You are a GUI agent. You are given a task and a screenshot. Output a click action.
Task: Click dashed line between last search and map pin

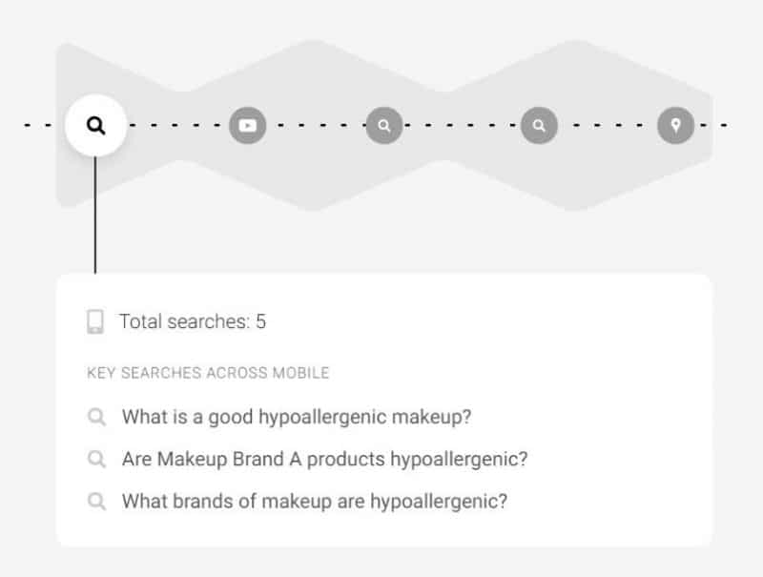(x=608, y=126)
